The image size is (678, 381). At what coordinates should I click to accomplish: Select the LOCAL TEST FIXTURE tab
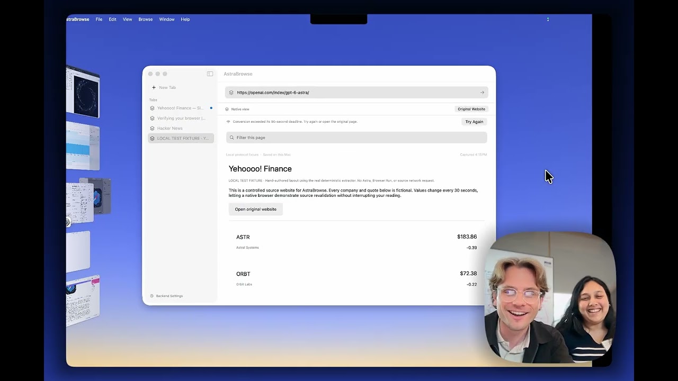point(181,138)
